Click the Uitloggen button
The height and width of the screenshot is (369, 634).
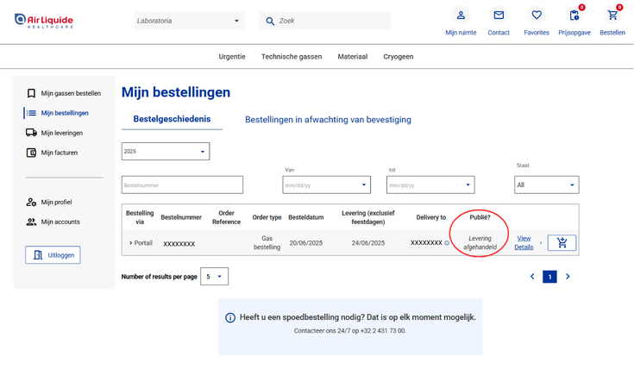53,255
